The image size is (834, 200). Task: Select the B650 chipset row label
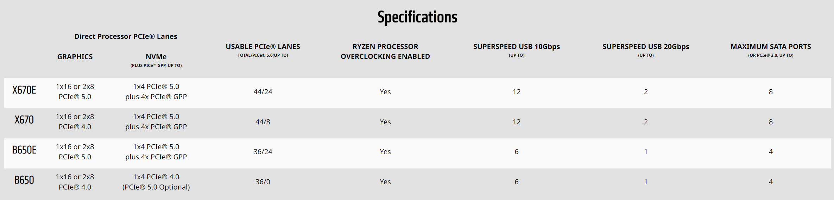point(24,180)
